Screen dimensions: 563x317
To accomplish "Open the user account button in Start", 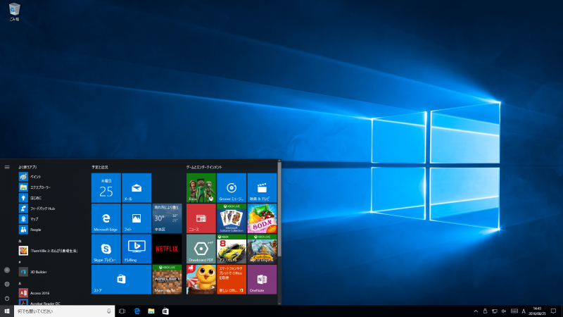I will click(7, 270).
